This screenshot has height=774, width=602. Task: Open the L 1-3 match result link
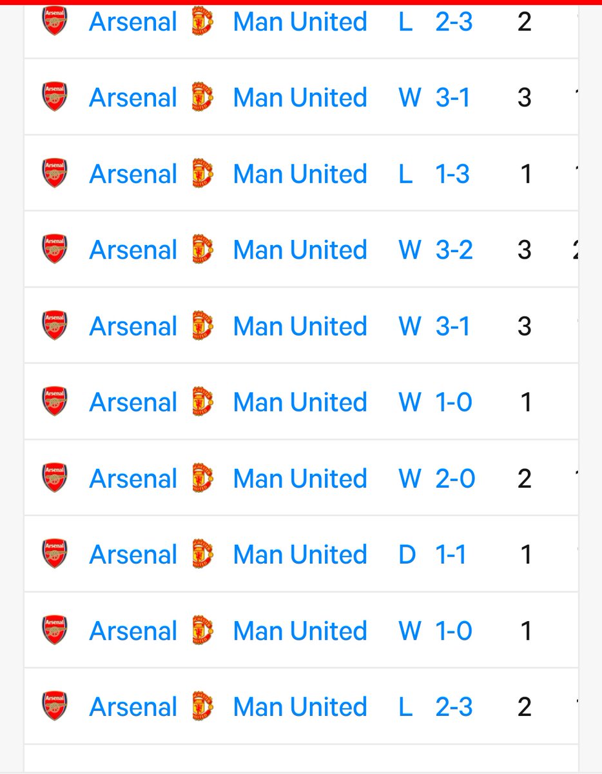tap(434, 174)
